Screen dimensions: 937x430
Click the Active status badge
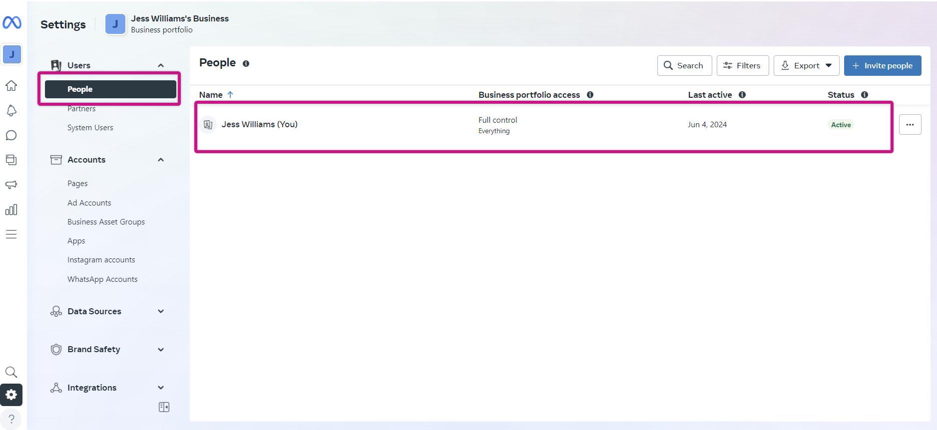[841, 125]
